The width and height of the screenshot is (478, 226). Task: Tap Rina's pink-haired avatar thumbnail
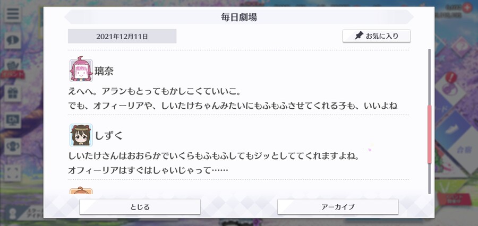pyautogui.click(x=81, y=71)
